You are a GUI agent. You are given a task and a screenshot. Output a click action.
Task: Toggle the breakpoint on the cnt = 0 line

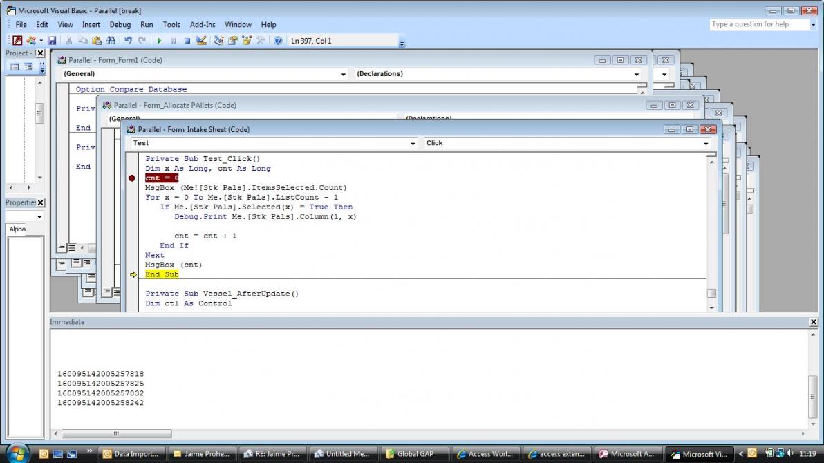pos(131,178)
